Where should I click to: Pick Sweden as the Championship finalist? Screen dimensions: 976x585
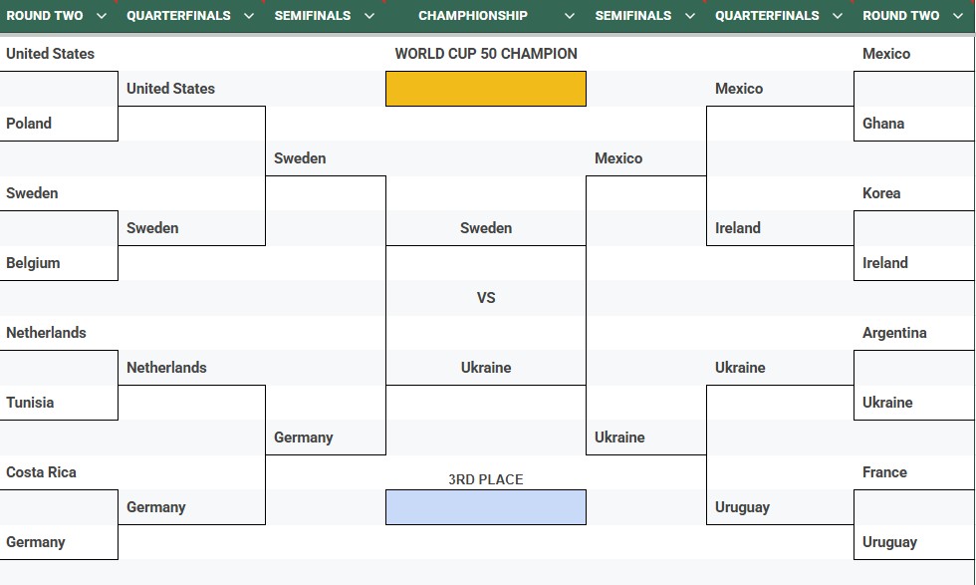pos(486,228)
